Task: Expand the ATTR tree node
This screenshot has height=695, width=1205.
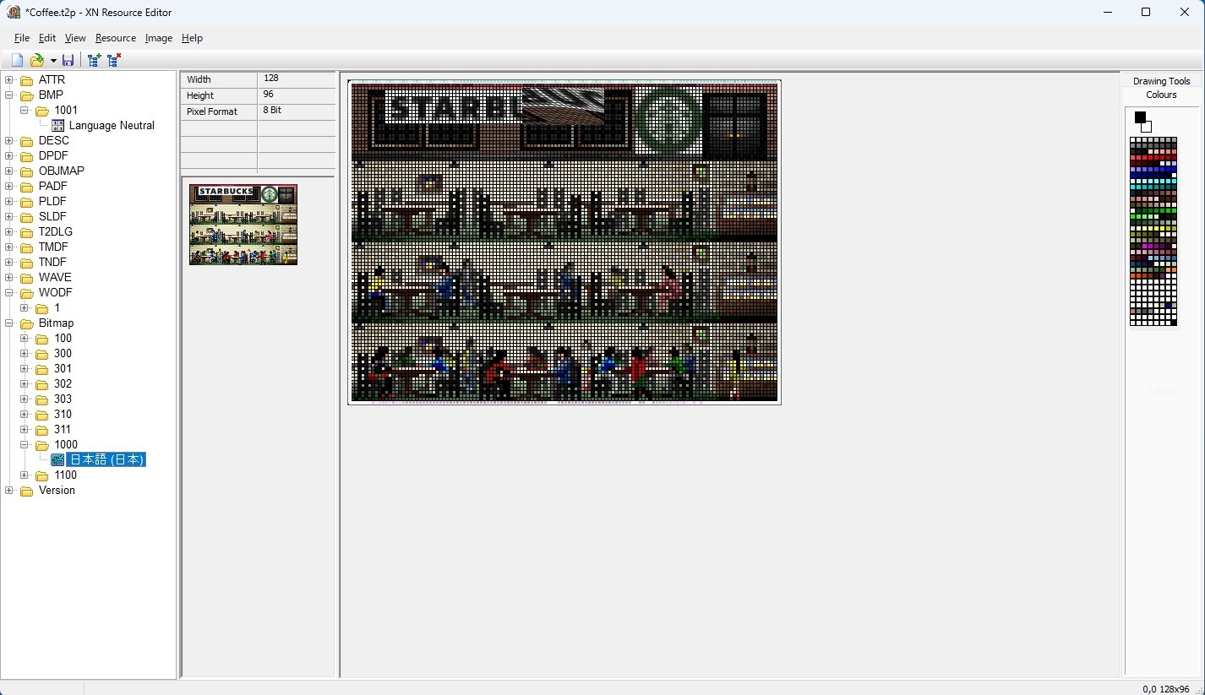Action: coord(9,80)
